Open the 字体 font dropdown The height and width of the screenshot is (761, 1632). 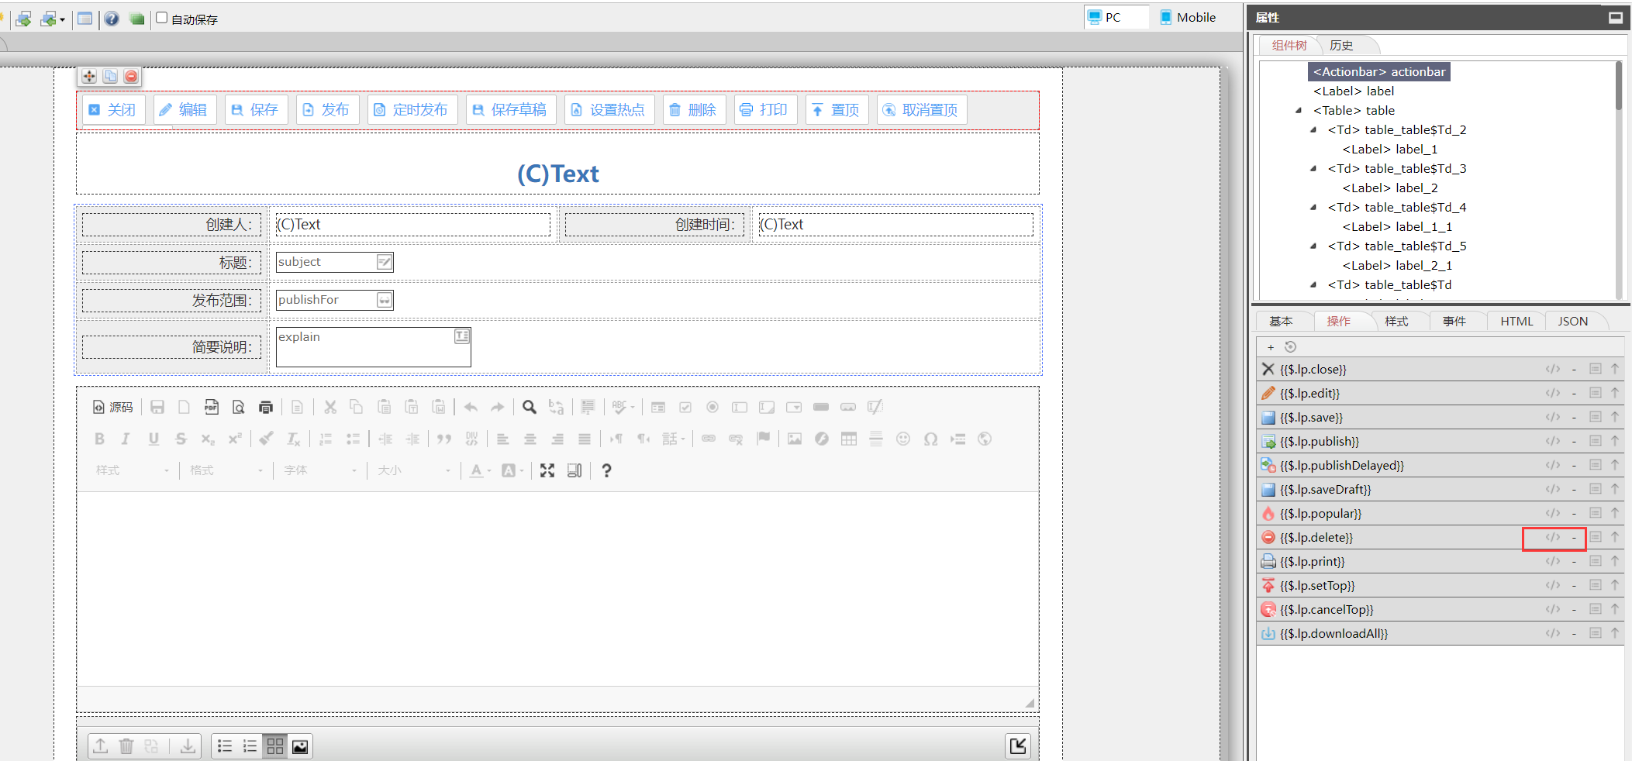click(x=320, y=470)
